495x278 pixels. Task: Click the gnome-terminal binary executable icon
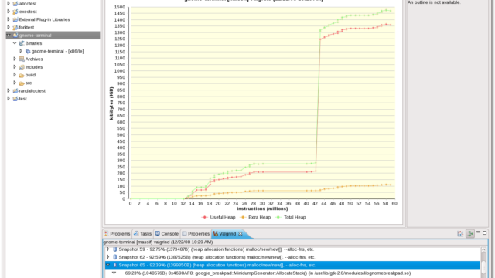[28, 51]
